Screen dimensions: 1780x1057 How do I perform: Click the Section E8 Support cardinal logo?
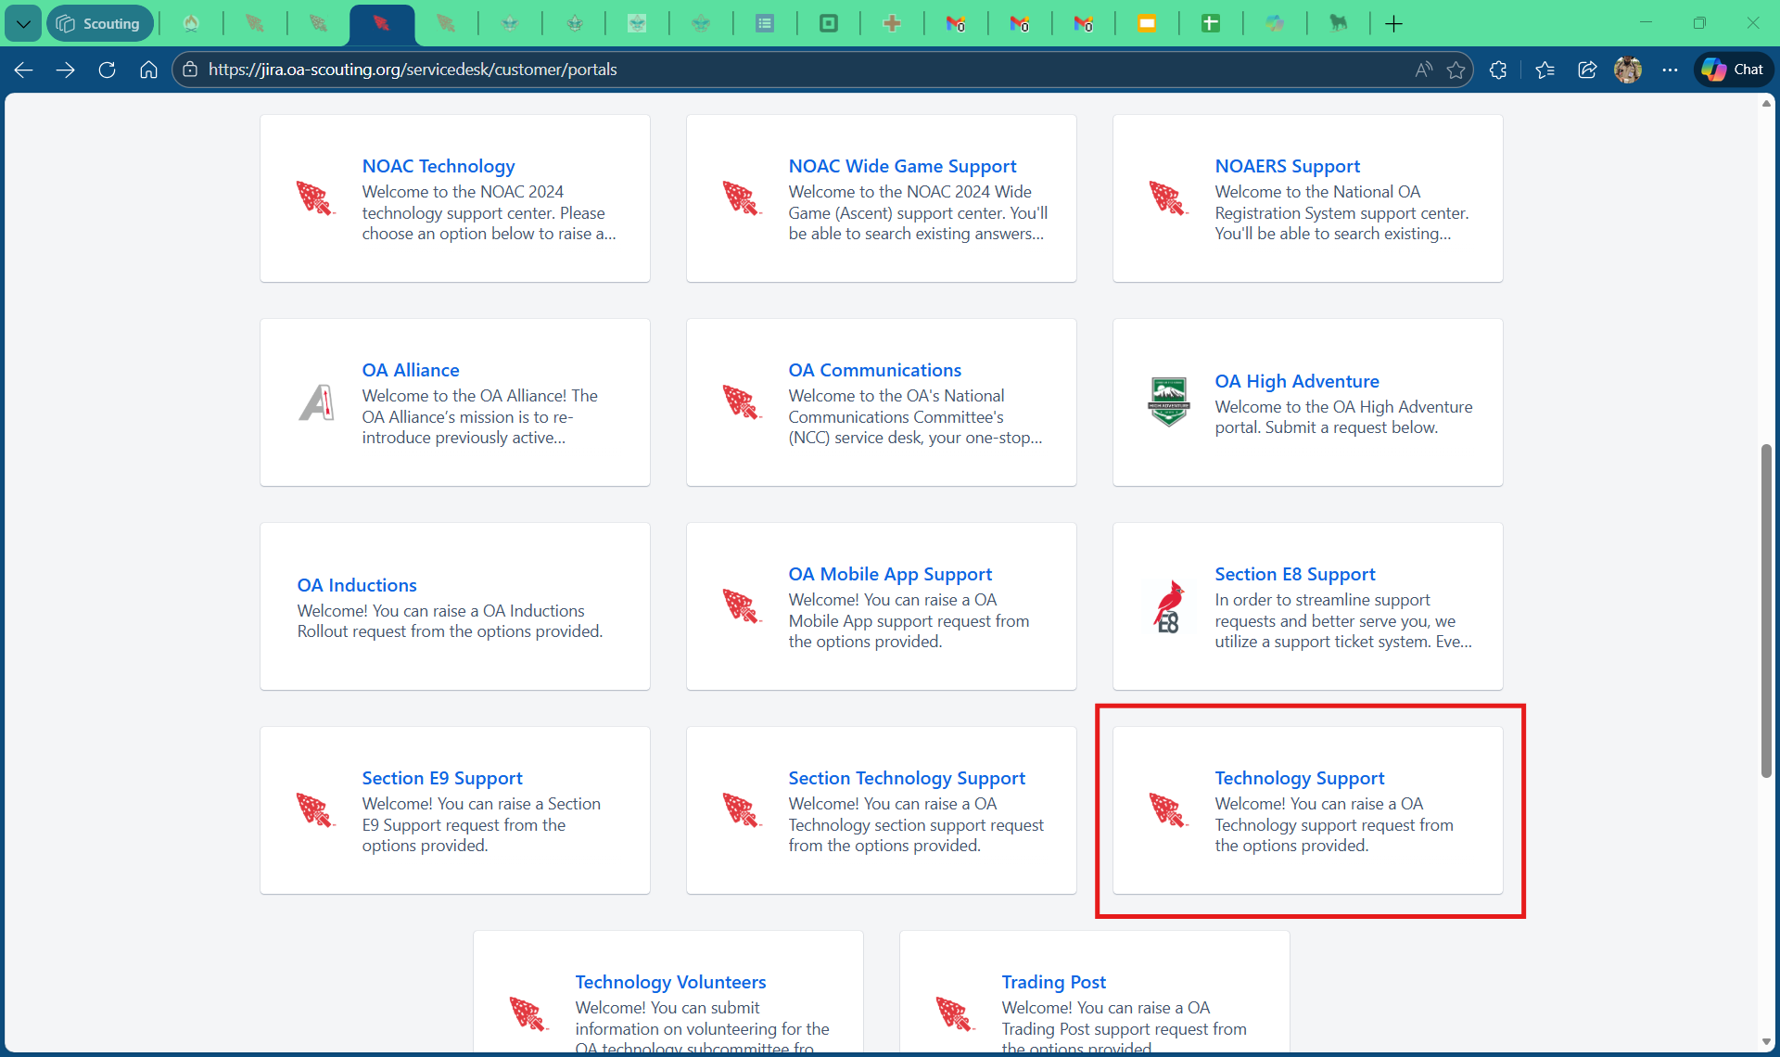coord(1169,606)
